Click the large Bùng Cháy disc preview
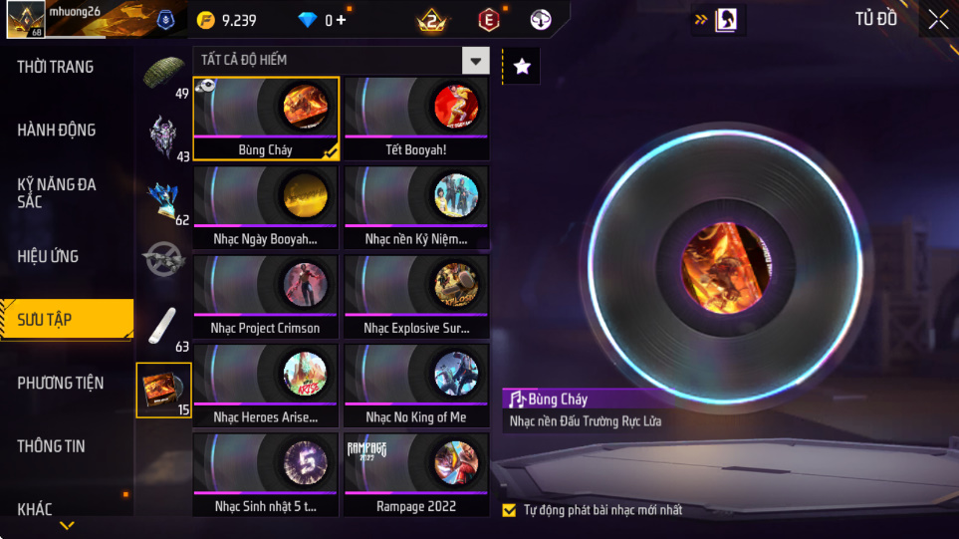Screen dimensions: 959x539 (725, 267)
